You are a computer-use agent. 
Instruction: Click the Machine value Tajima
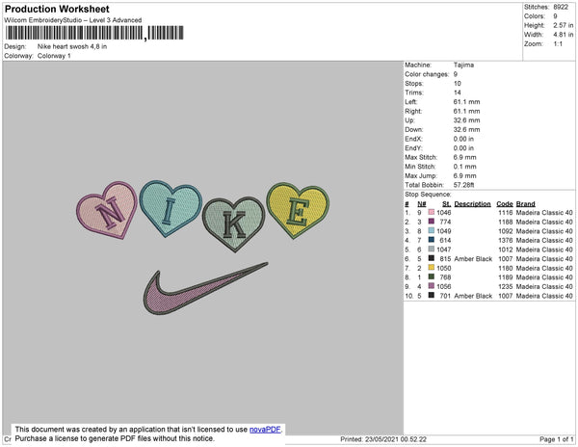[463, 65]
